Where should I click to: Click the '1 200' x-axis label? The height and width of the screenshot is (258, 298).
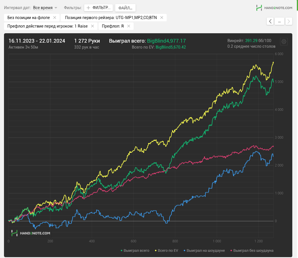[x=258, y=241]
